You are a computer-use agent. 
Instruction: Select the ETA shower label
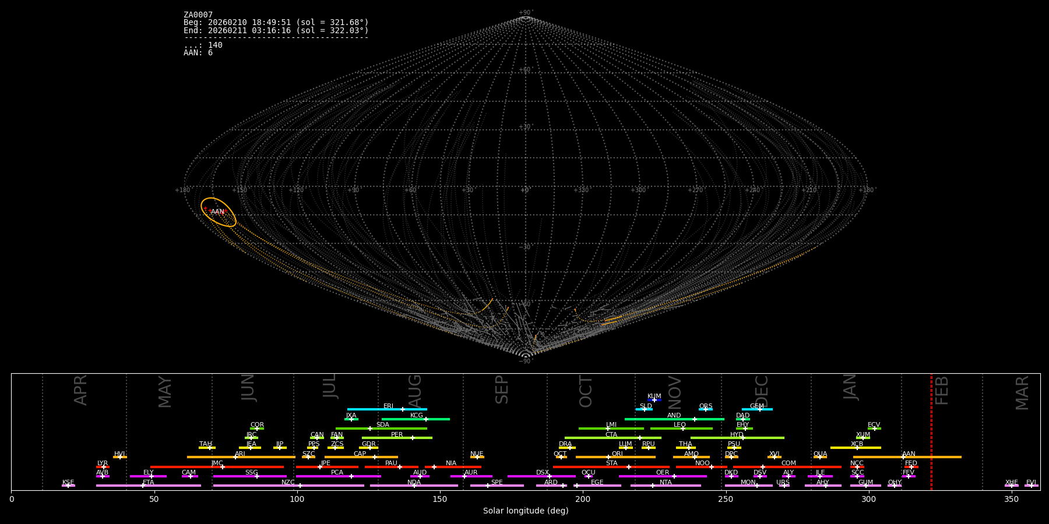pyautogui.click(x=149, y=483)
